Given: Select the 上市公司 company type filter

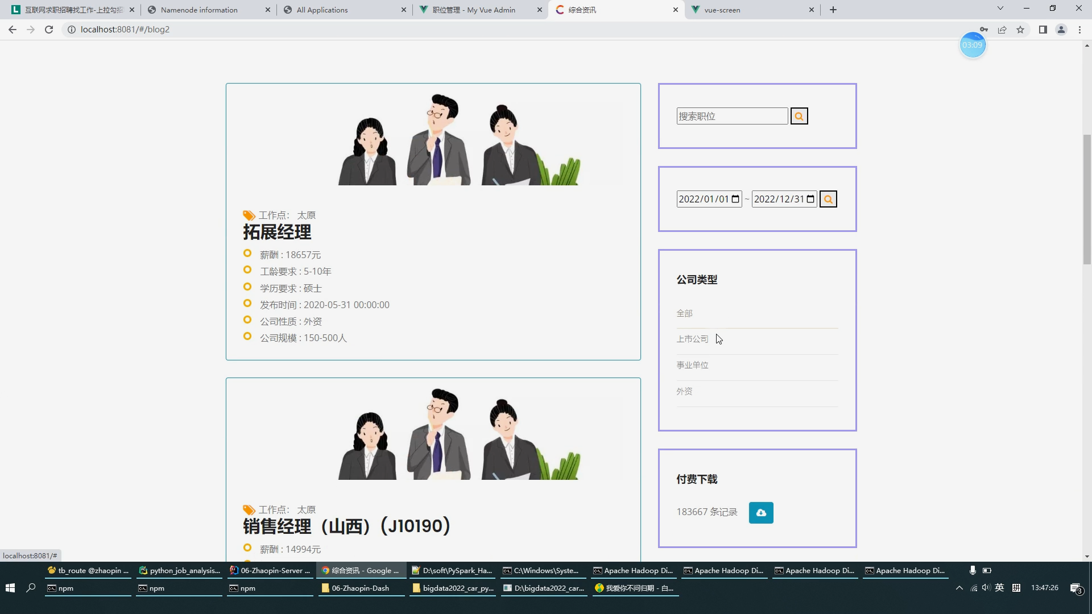Looking at the screenshot, I should point(692,338).
